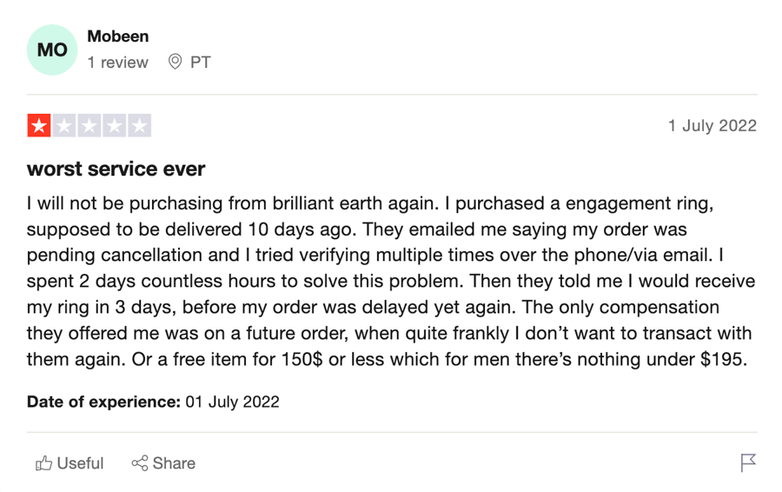The width and height of the screenshot is (782, 492).
Task: Click the share network icon
Action: click(x=140, y=463)
